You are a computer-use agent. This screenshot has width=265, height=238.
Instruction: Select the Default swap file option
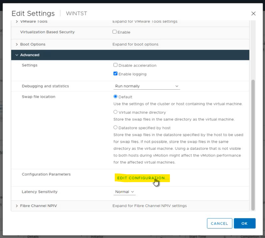[x=115, y=97]
